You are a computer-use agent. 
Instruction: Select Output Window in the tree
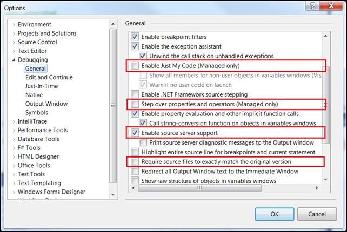coord(46,104)
